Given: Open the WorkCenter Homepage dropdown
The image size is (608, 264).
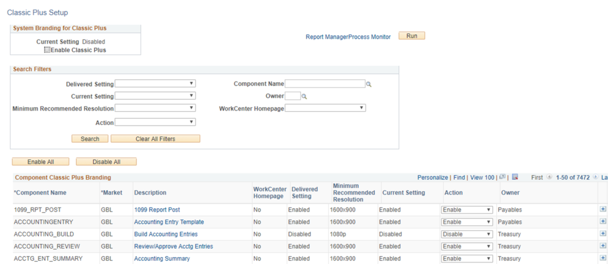Looking at the screenshot, I should click(326, 108).
